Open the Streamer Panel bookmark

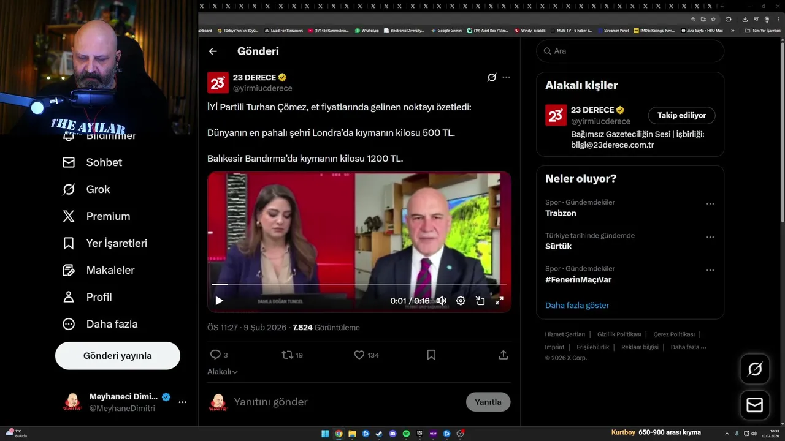click(612, 30)
